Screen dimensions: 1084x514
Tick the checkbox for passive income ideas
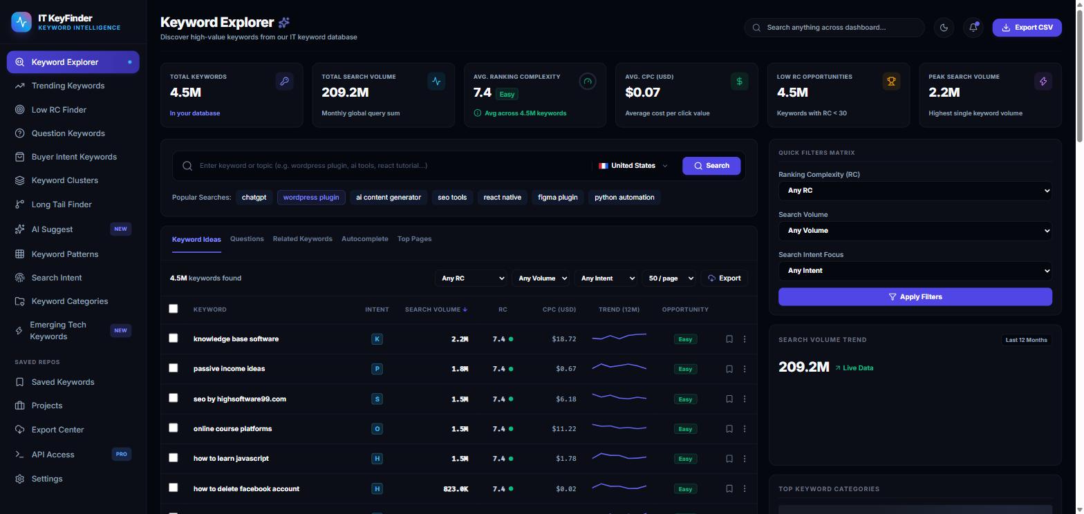click(174, 368)
